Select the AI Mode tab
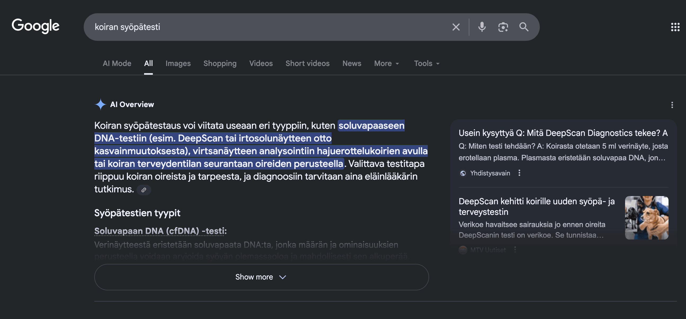 point(117,63)
